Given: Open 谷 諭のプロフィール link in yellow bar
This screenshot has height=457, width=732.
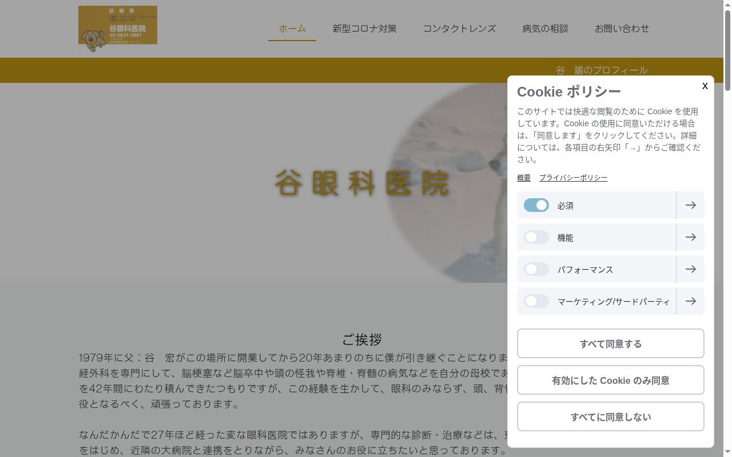Looking at the screenshot, I should click(x=602, y=70).
